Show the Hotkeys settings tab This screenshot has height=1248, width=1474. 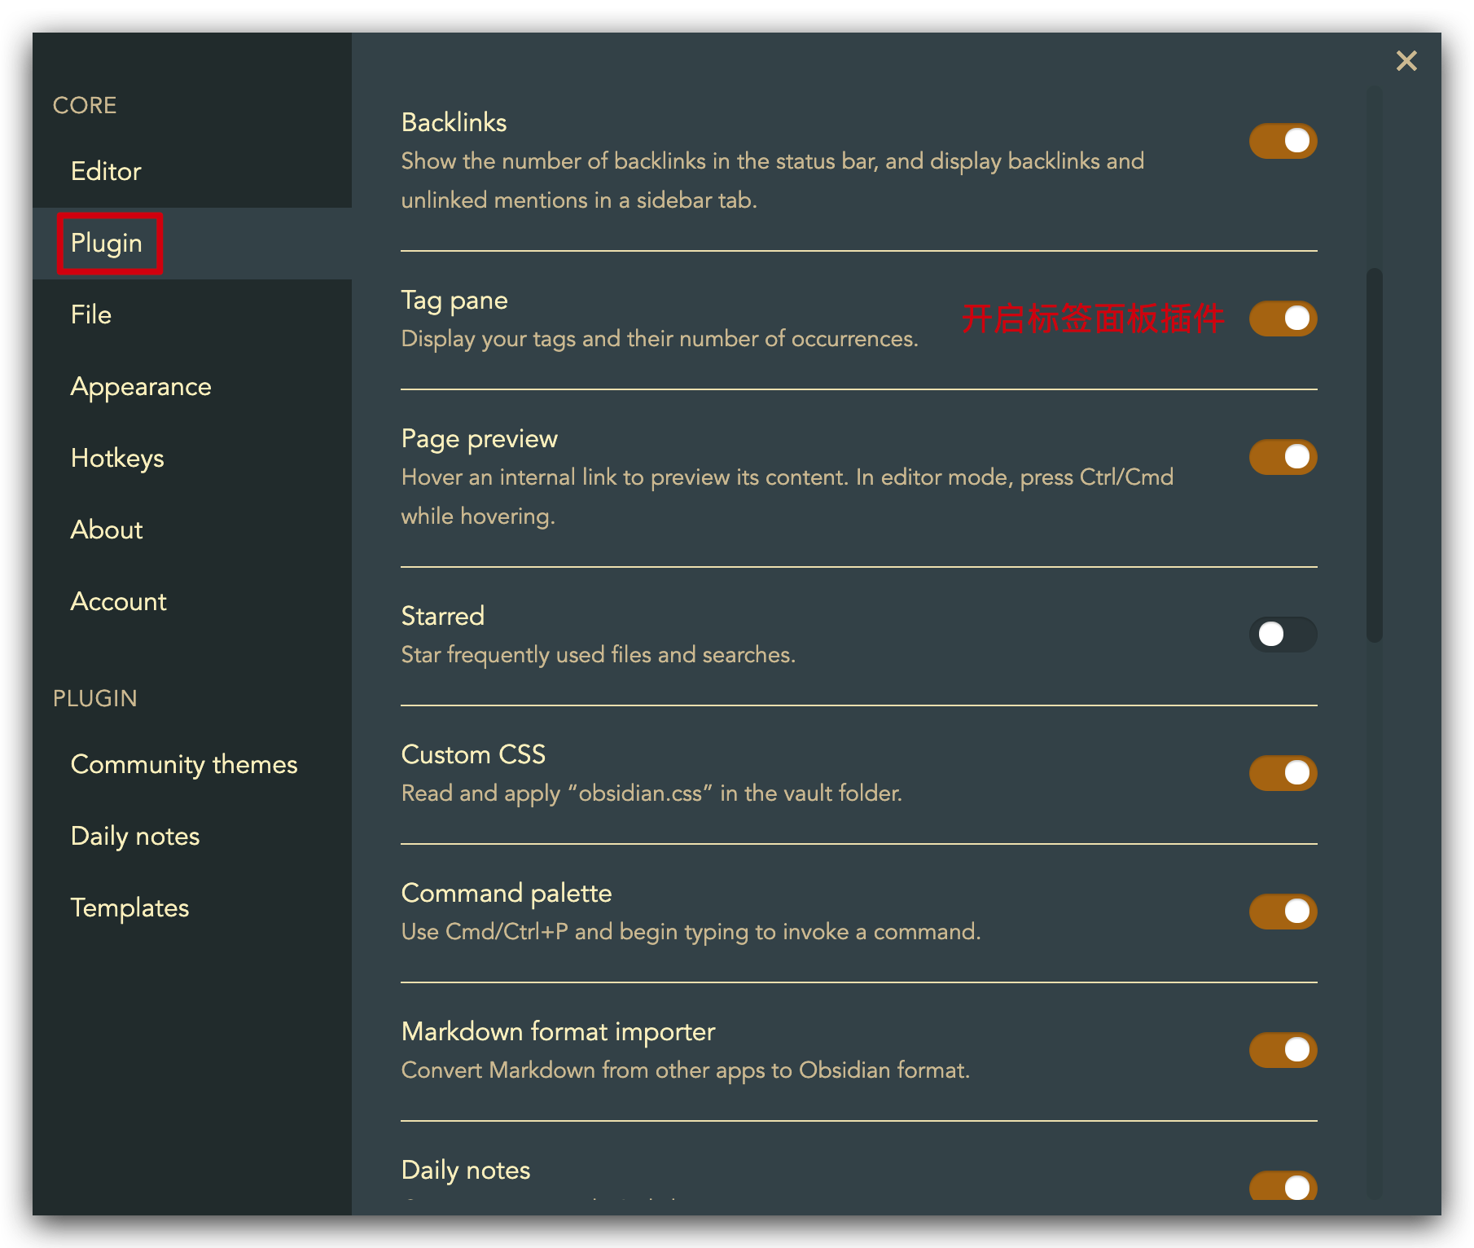(192, 459)
